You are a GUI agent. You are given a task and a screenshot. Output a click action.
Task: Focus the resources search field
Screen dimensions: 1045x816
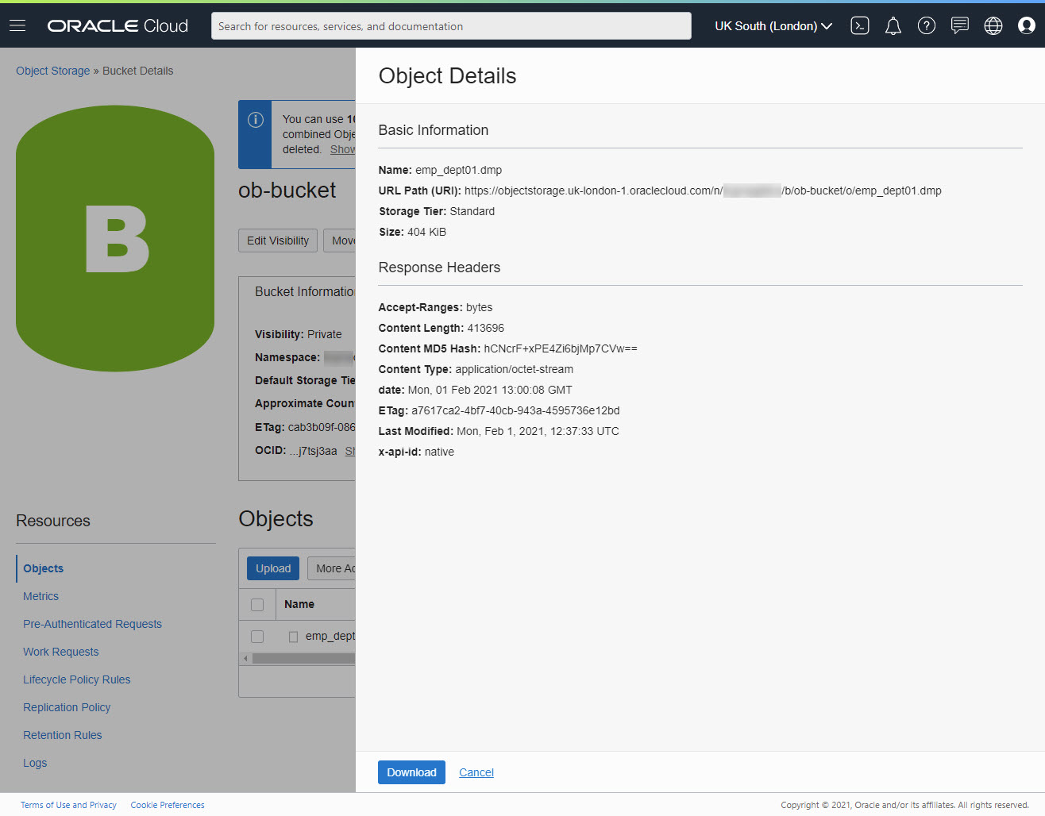coord(451,26)
